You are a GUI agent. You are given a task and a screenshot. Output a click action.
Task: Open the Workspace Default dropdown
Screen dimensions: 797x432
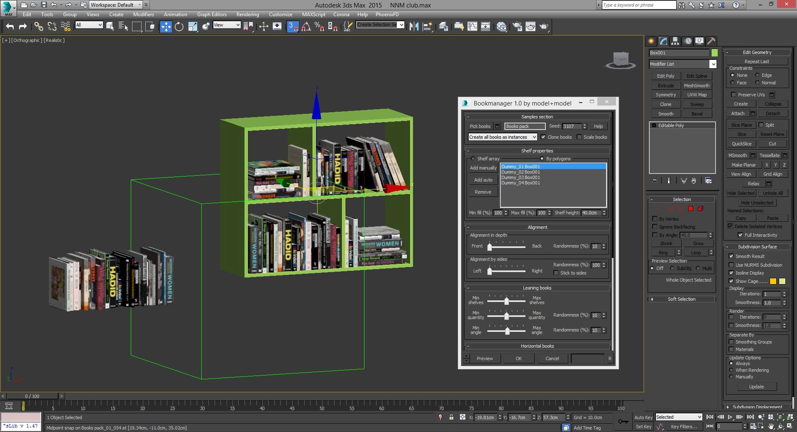coord(116,5)
